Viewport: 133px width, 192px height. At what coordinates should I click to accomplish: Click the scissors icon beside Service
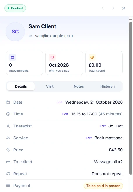click(8, 138)
